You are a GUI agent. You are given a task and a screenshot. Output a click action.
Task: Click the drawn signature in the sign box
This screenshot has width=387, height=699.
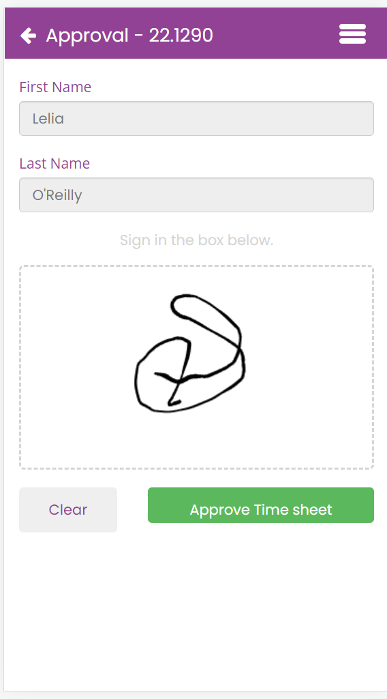click(190, 353)
